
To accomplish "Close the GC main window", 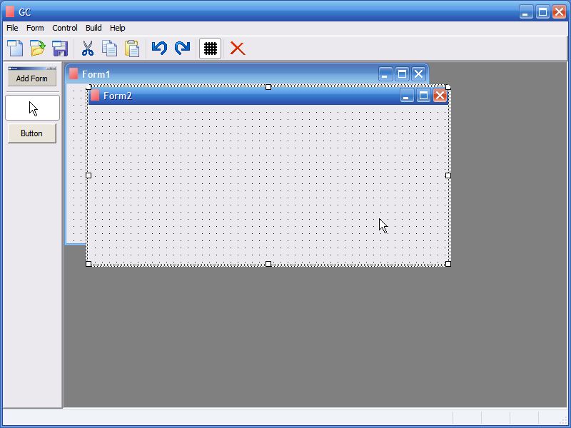I will (559, 12).
